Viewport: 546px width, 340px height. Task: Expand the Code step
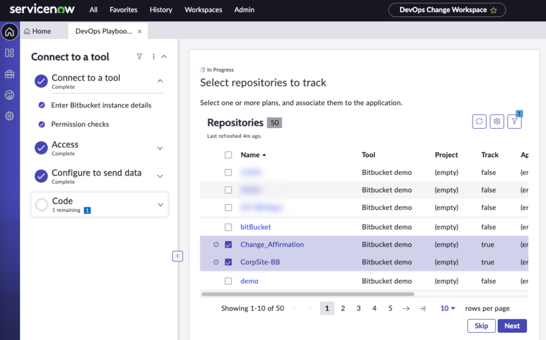pyautogui.click(x=160, y=205)
